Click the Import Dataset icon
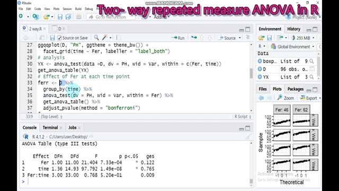339x191 pixels. point(280,38)
